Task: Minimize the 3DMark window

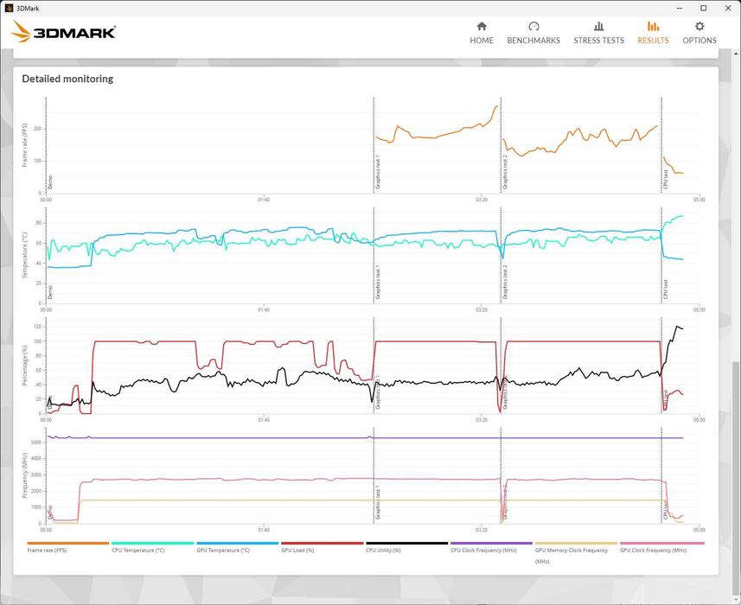Action: pos(680,8)
